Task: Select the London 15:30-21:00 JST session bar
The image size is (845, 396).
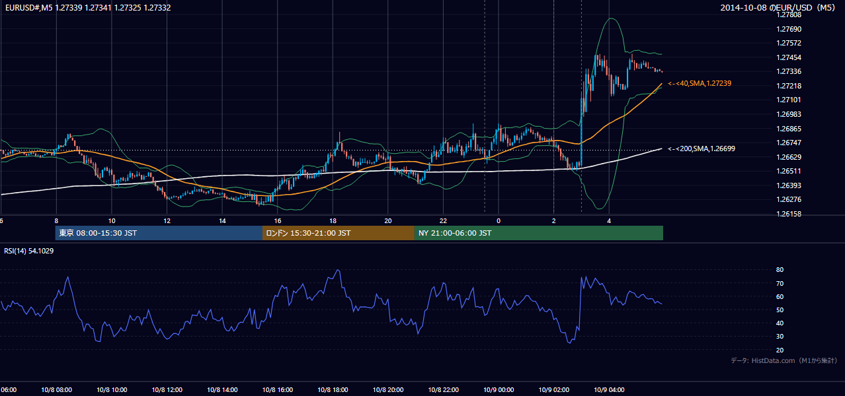Action: [339, 233]
